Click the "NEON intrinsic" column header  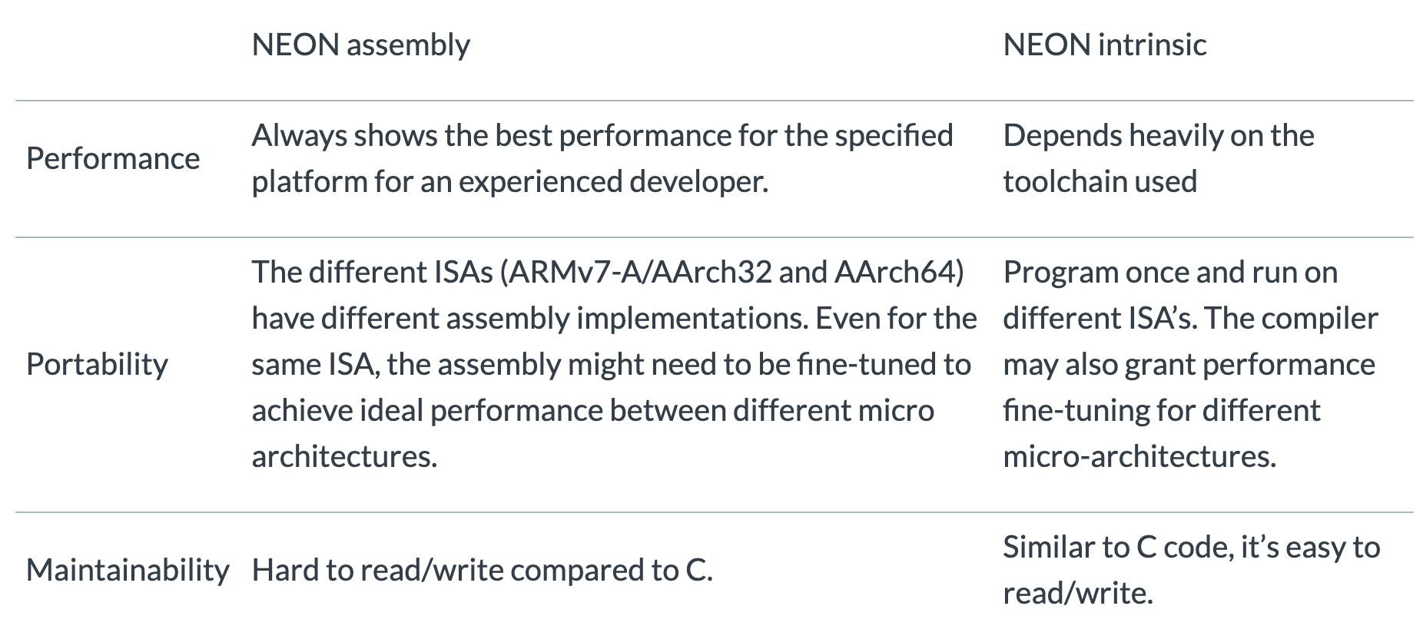pyautogui.click(x=1104, y=45)
